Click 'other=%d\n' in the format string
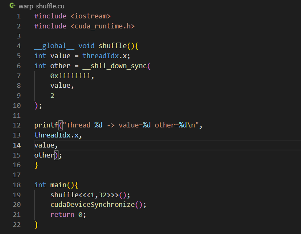 [175, 125]
